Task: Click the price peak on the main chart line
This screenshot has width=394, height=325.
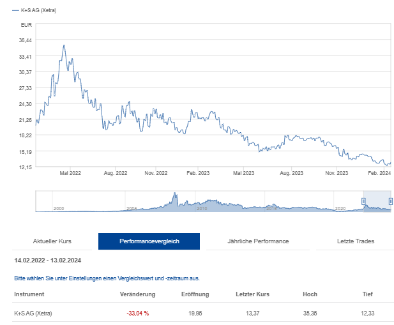Action: [64, 45]
